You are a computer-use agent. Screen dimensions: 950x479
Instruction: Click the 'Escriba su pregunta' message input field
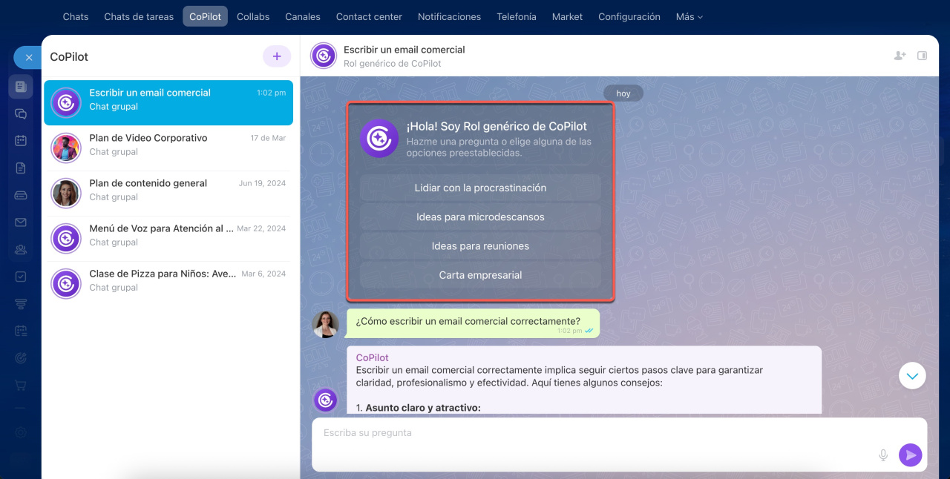point(594,433)
